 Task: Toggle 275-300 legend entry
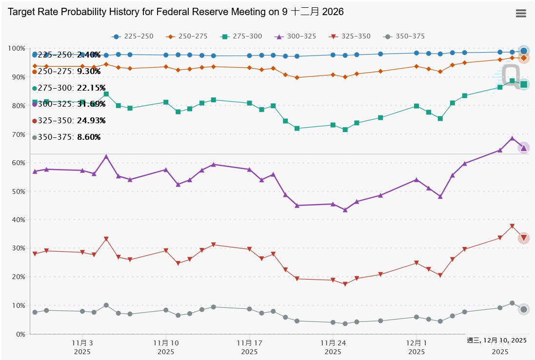(x=242, y=37)
